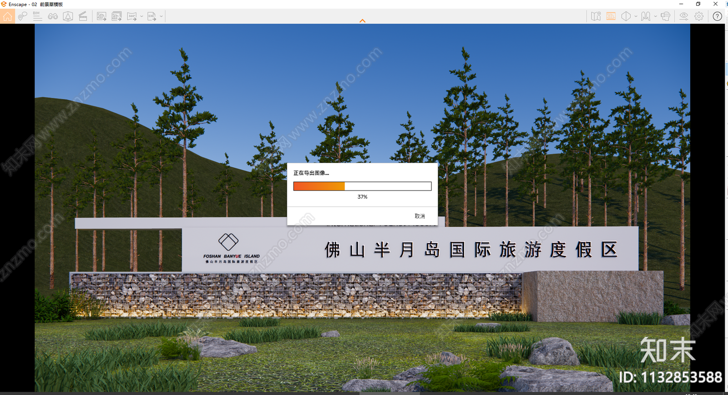Minimize the Enscape window
728x395 pixels.
681,4
